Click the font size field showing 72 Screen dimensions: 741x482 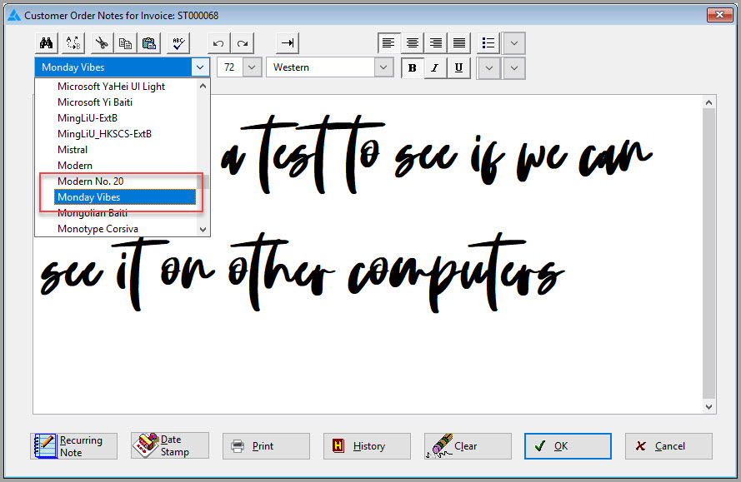pos(230,67)
